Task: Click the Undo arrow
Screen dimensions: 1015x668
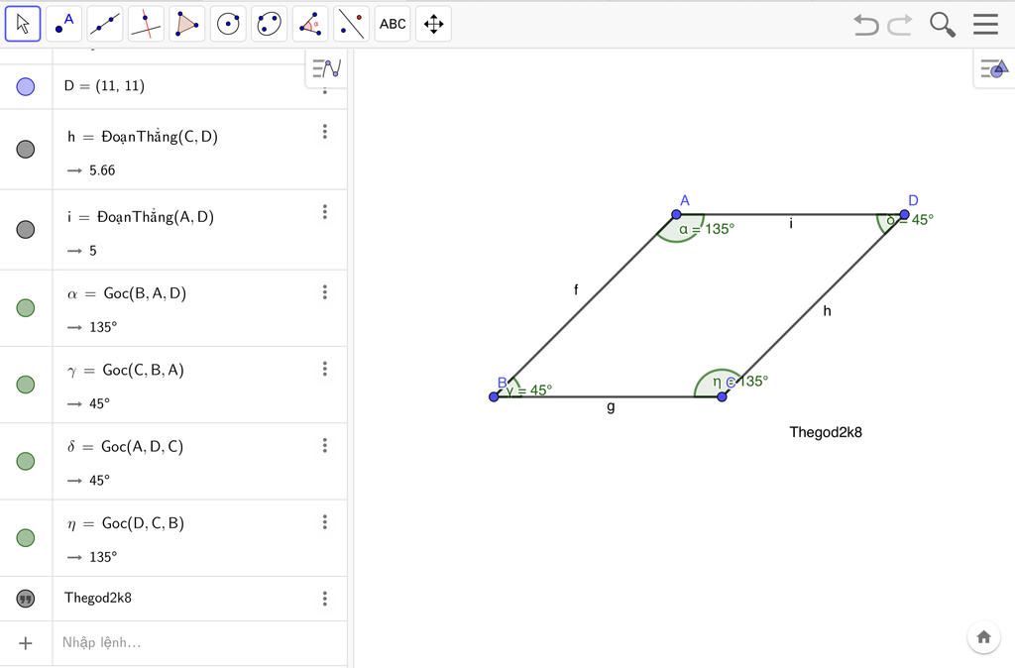Action: point(865,25)
